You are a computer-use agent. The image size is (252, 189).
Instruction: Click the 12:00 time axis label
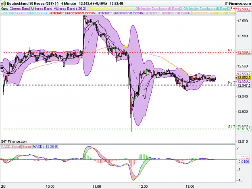click(144, 187)
